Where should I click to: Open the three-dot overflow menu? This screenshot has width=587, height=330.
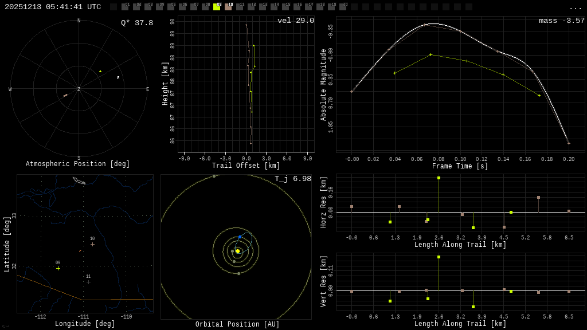575,7
